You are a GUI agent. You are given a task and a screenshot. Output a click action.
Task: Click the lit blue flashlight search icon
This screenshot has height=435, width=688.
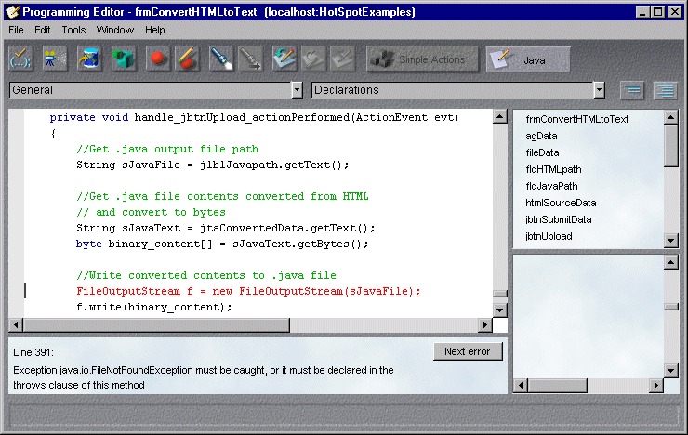click(x=221, y=59)
